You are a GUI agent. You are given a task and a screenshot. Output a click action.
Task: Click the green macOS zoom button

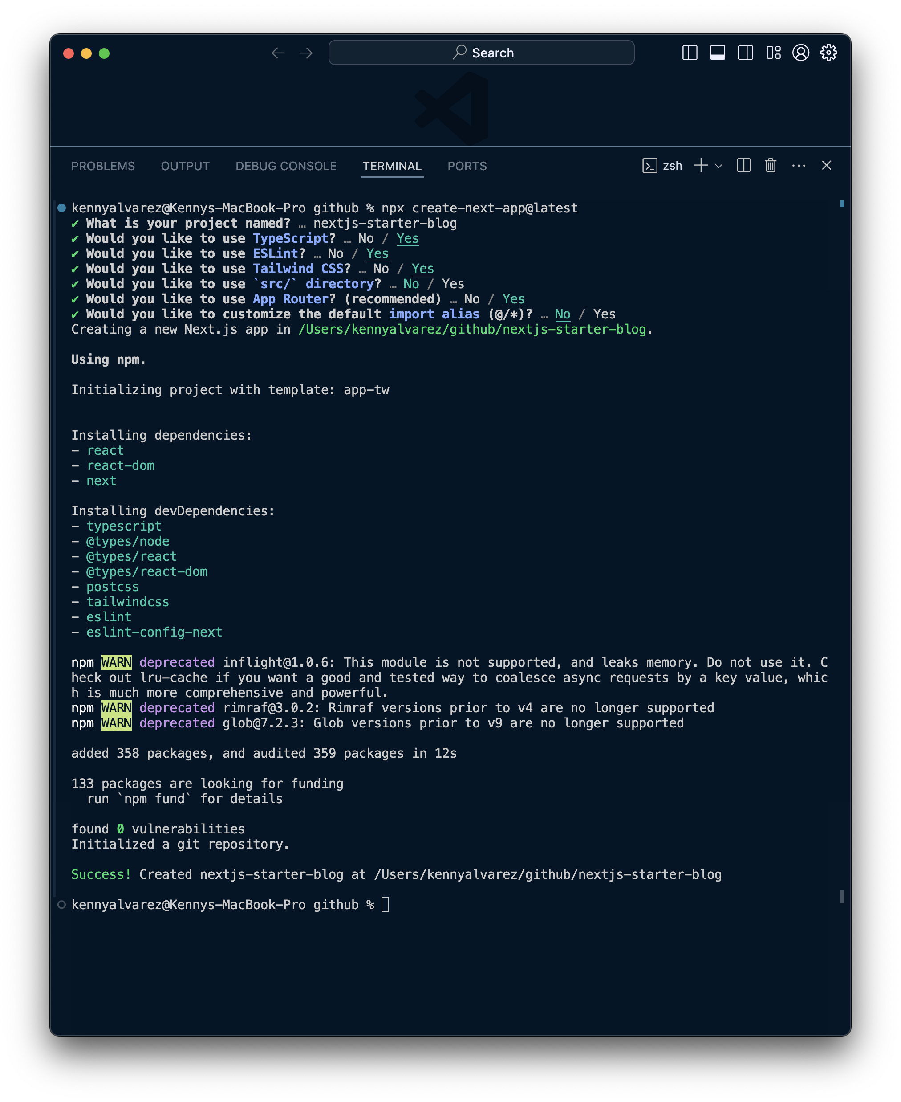click(104, 53)
